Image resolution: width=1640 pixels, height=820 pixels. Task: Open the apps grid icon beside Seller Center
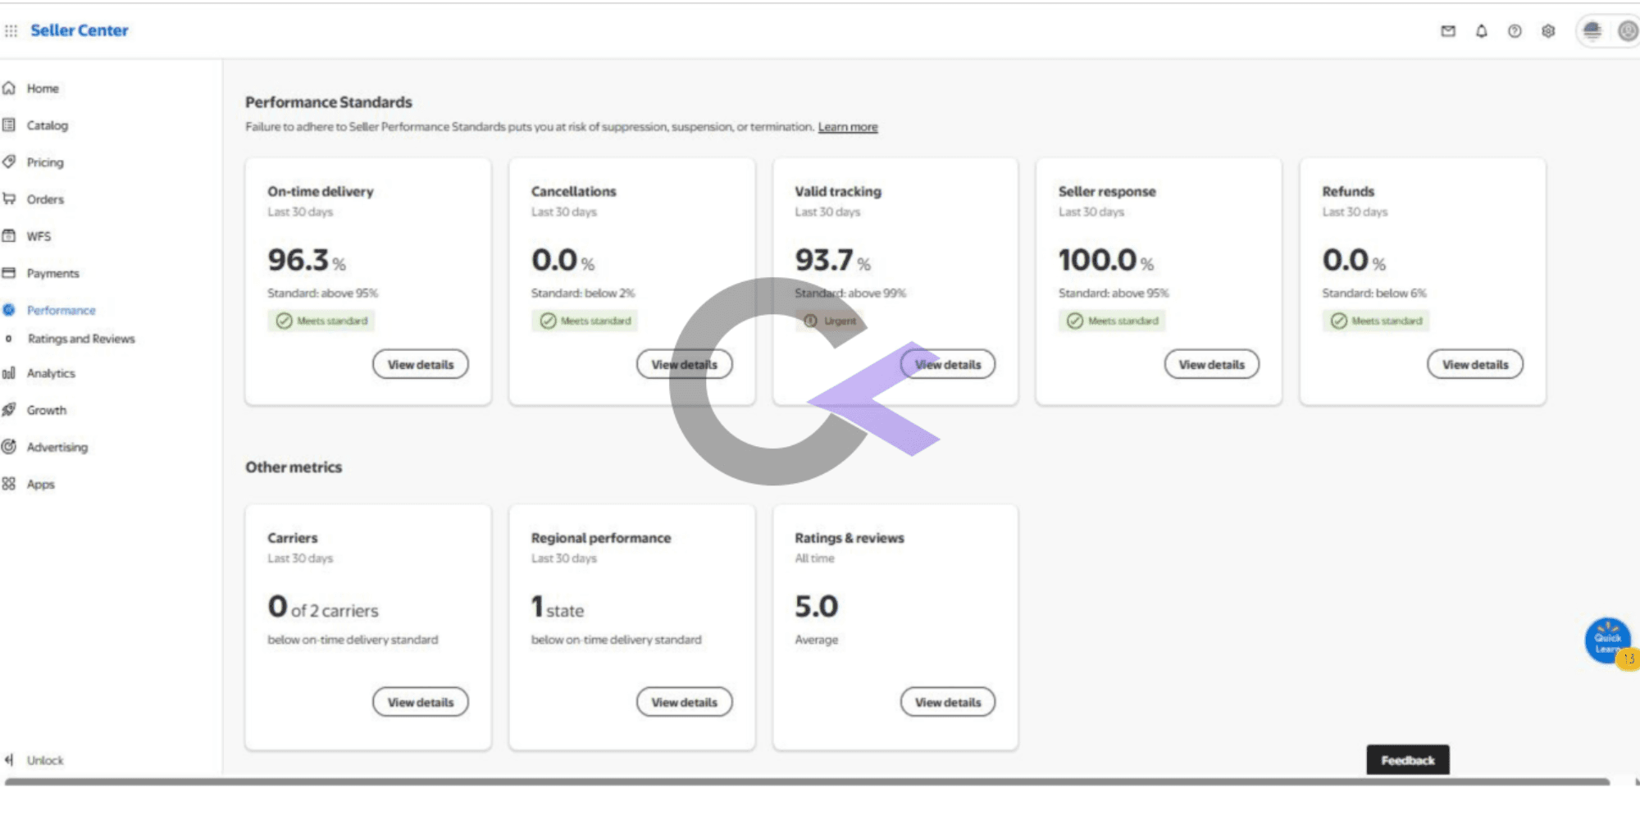point(11,30)
